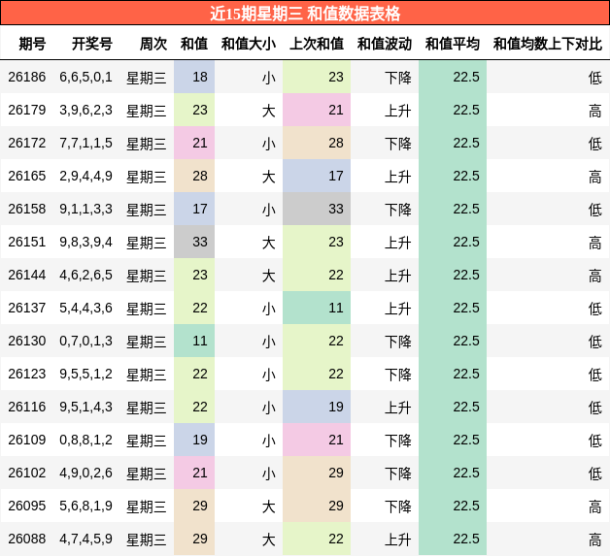Select the 和值大小 column header

[x=249, y=44]
